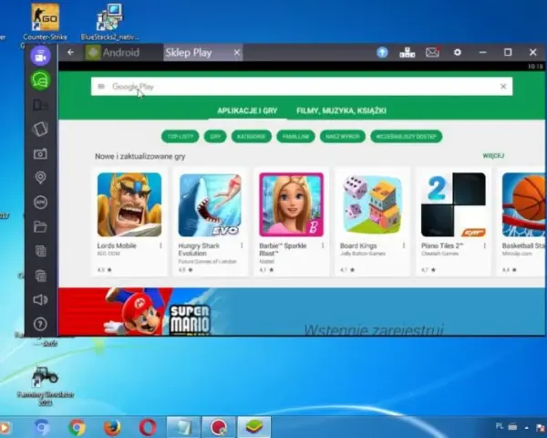This screenshot has height=438, width=547.
Task: Open Firefox from the taskbar
Action: [x=112, y=428]
